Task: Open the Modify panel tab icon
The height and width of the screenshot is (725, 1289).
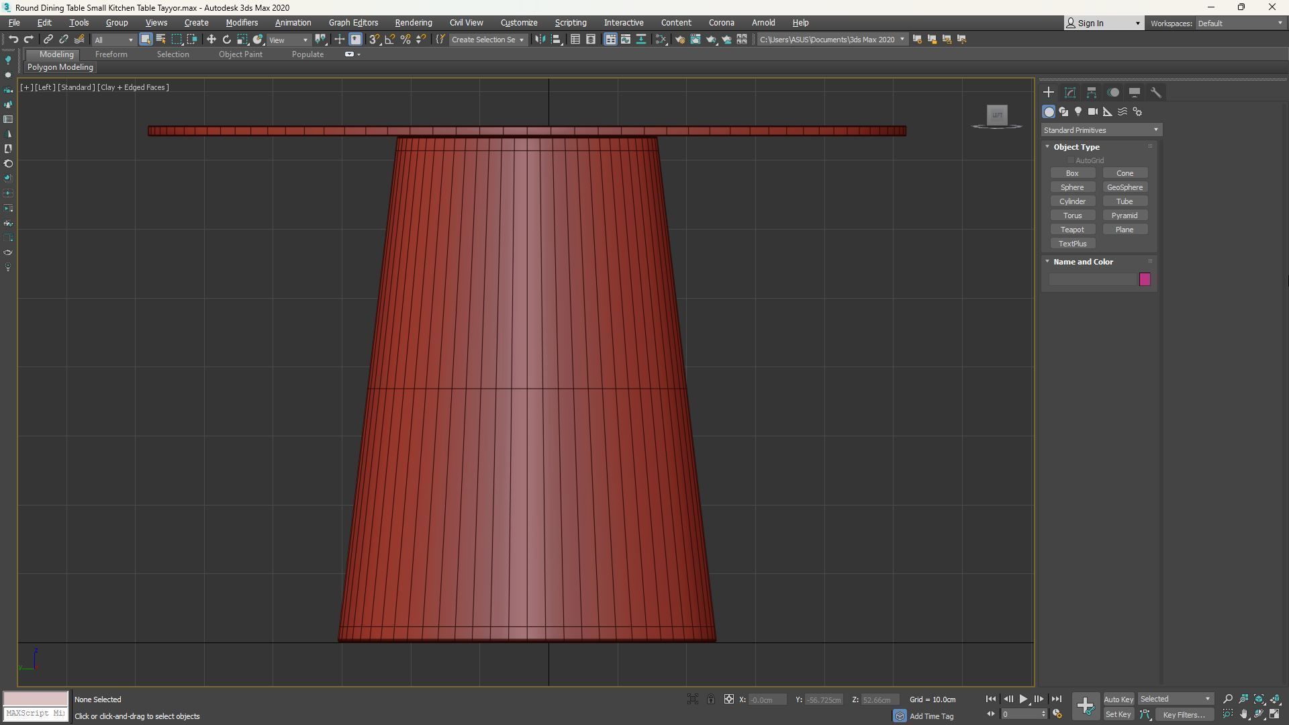Action: click(1070, 93)
